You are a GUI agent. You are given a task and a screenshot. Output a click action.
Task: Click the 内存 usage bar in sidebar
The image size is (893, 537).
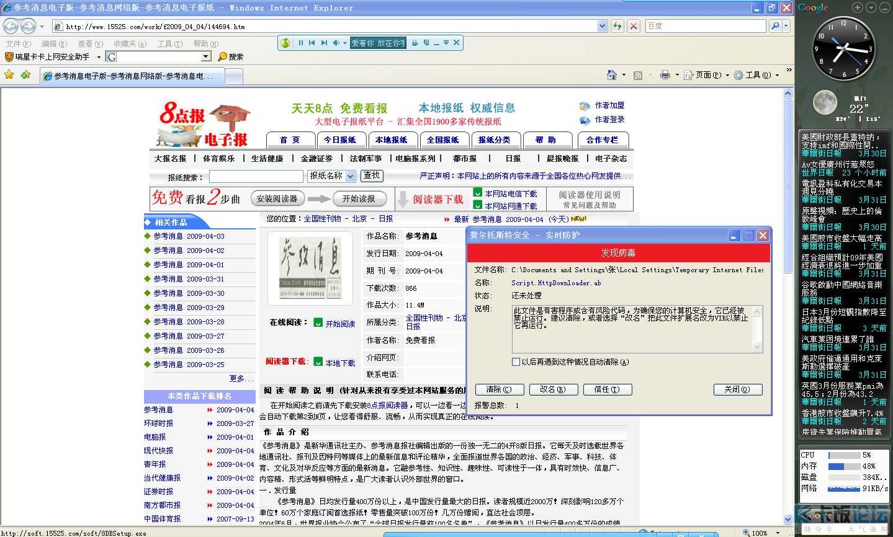point(845,466)
